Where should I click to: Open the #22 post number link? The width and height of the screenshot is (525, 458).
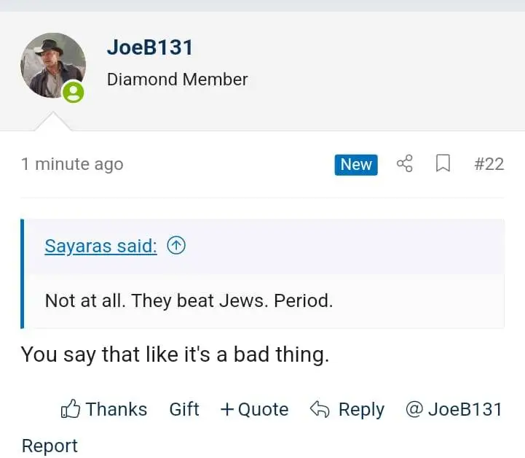[489, 164]
